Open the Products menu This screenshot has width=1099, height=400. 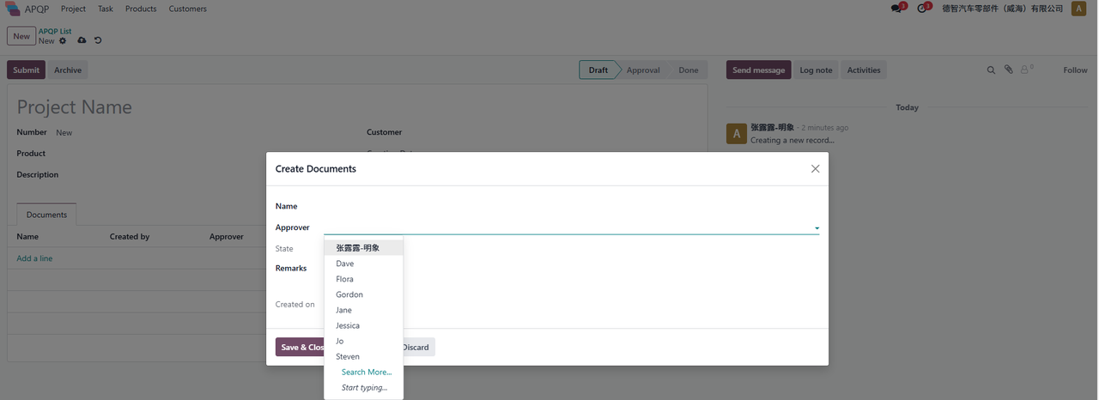[141, 9]
